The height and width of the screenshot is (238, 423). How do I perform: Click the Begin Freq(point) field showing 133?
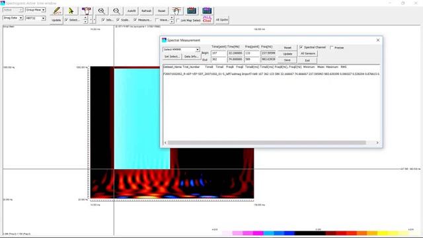click(x=252, y=53)
